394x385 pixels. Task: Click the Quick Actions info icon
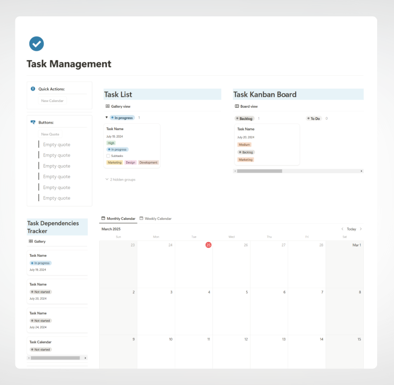[32, 89]
